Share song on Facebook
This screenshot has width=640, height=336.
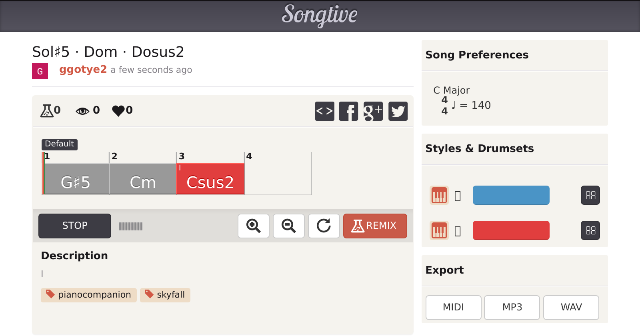[x=348, y=111]
